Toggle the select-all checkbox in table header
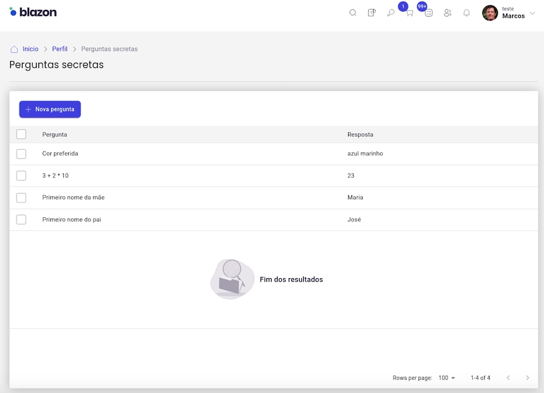The height and width of the screenshot is (393, 544). point(21,134)
